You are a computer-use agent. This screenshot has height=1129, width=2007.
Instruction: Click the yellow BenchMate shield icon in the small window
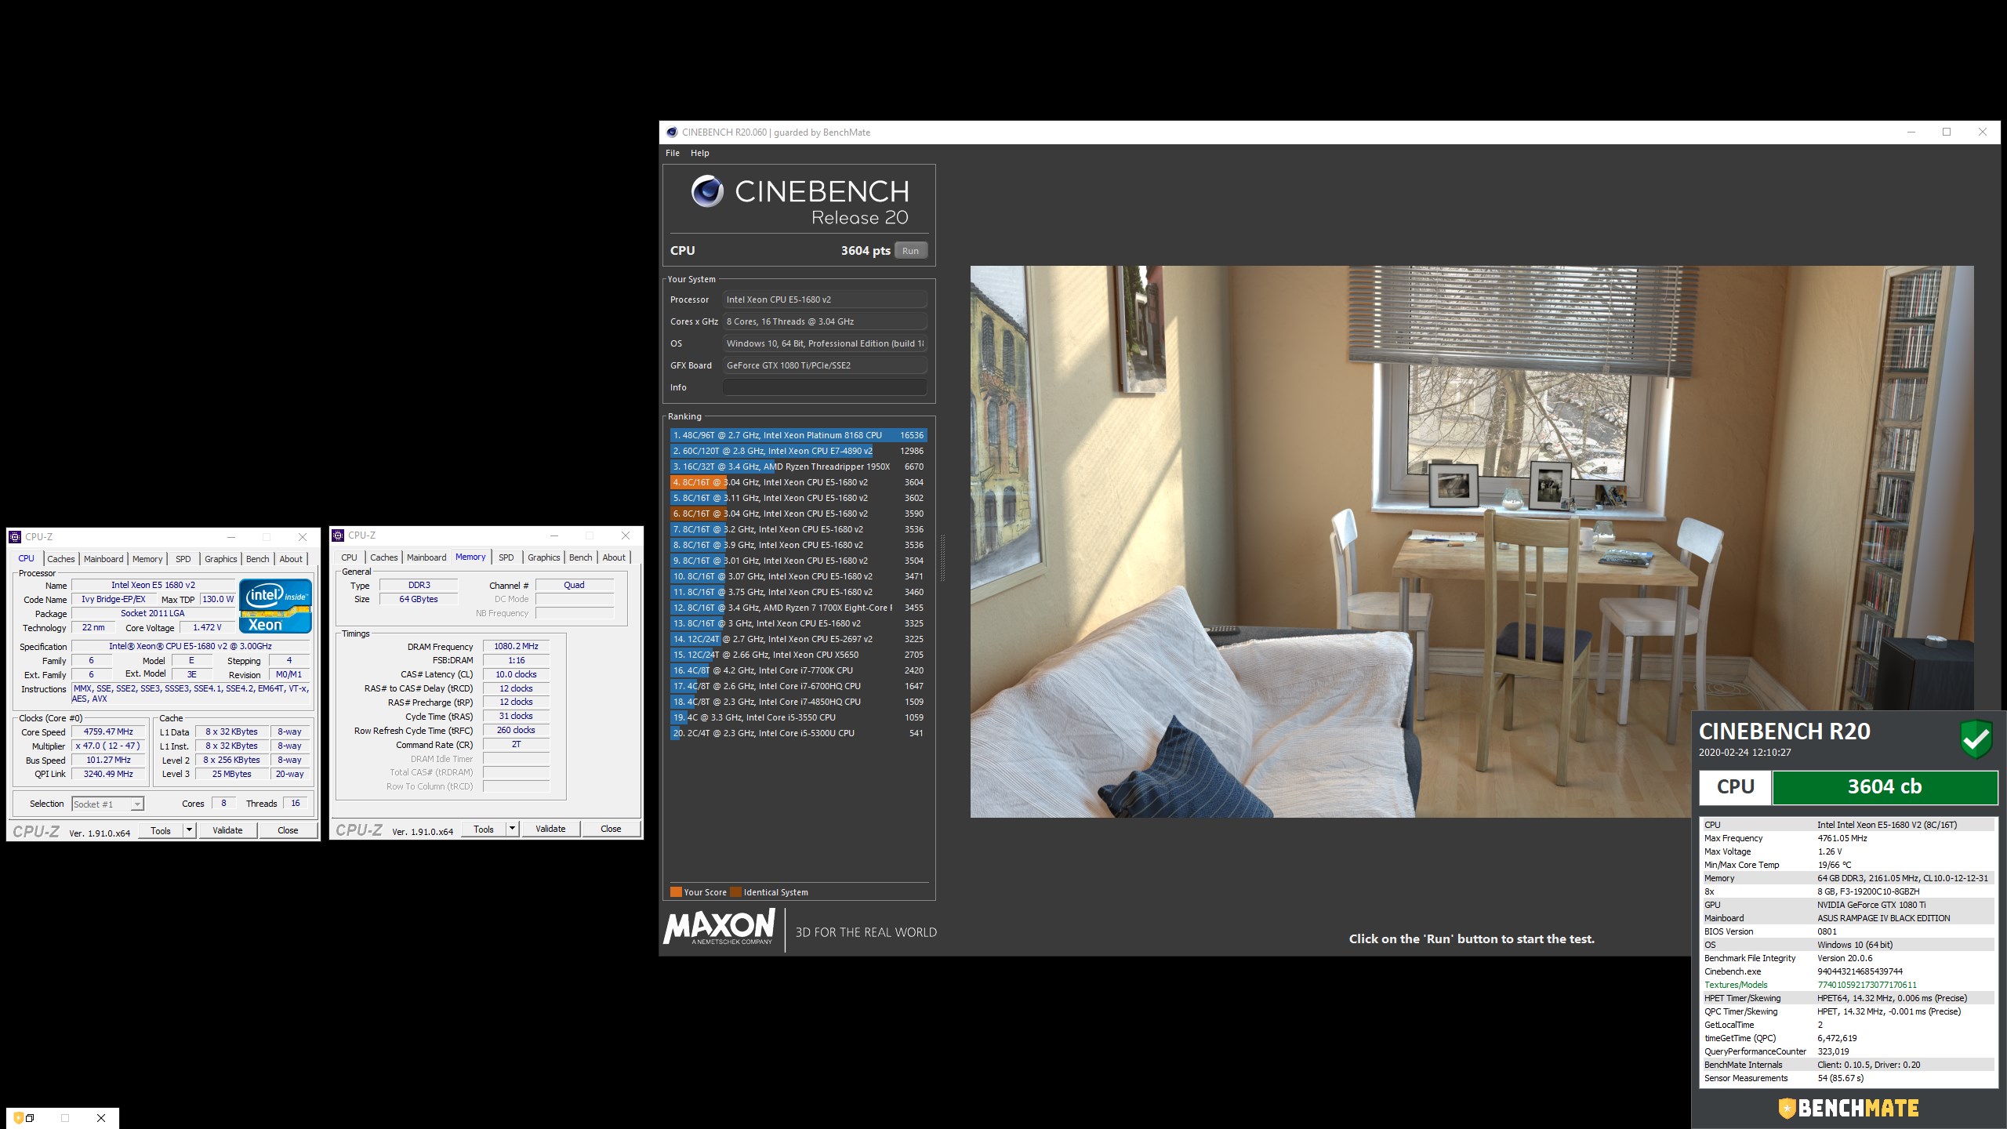coord(19,1118)
